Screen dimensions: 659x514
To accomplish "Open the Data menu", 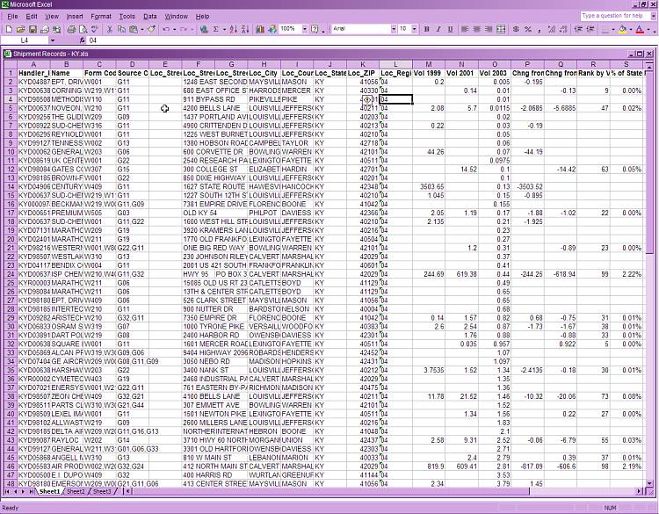I will click(150, 17).
